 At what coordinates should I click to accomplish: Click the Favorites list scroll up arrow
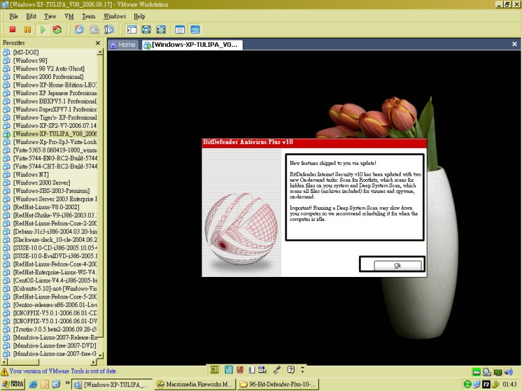[x=100, y=52]
